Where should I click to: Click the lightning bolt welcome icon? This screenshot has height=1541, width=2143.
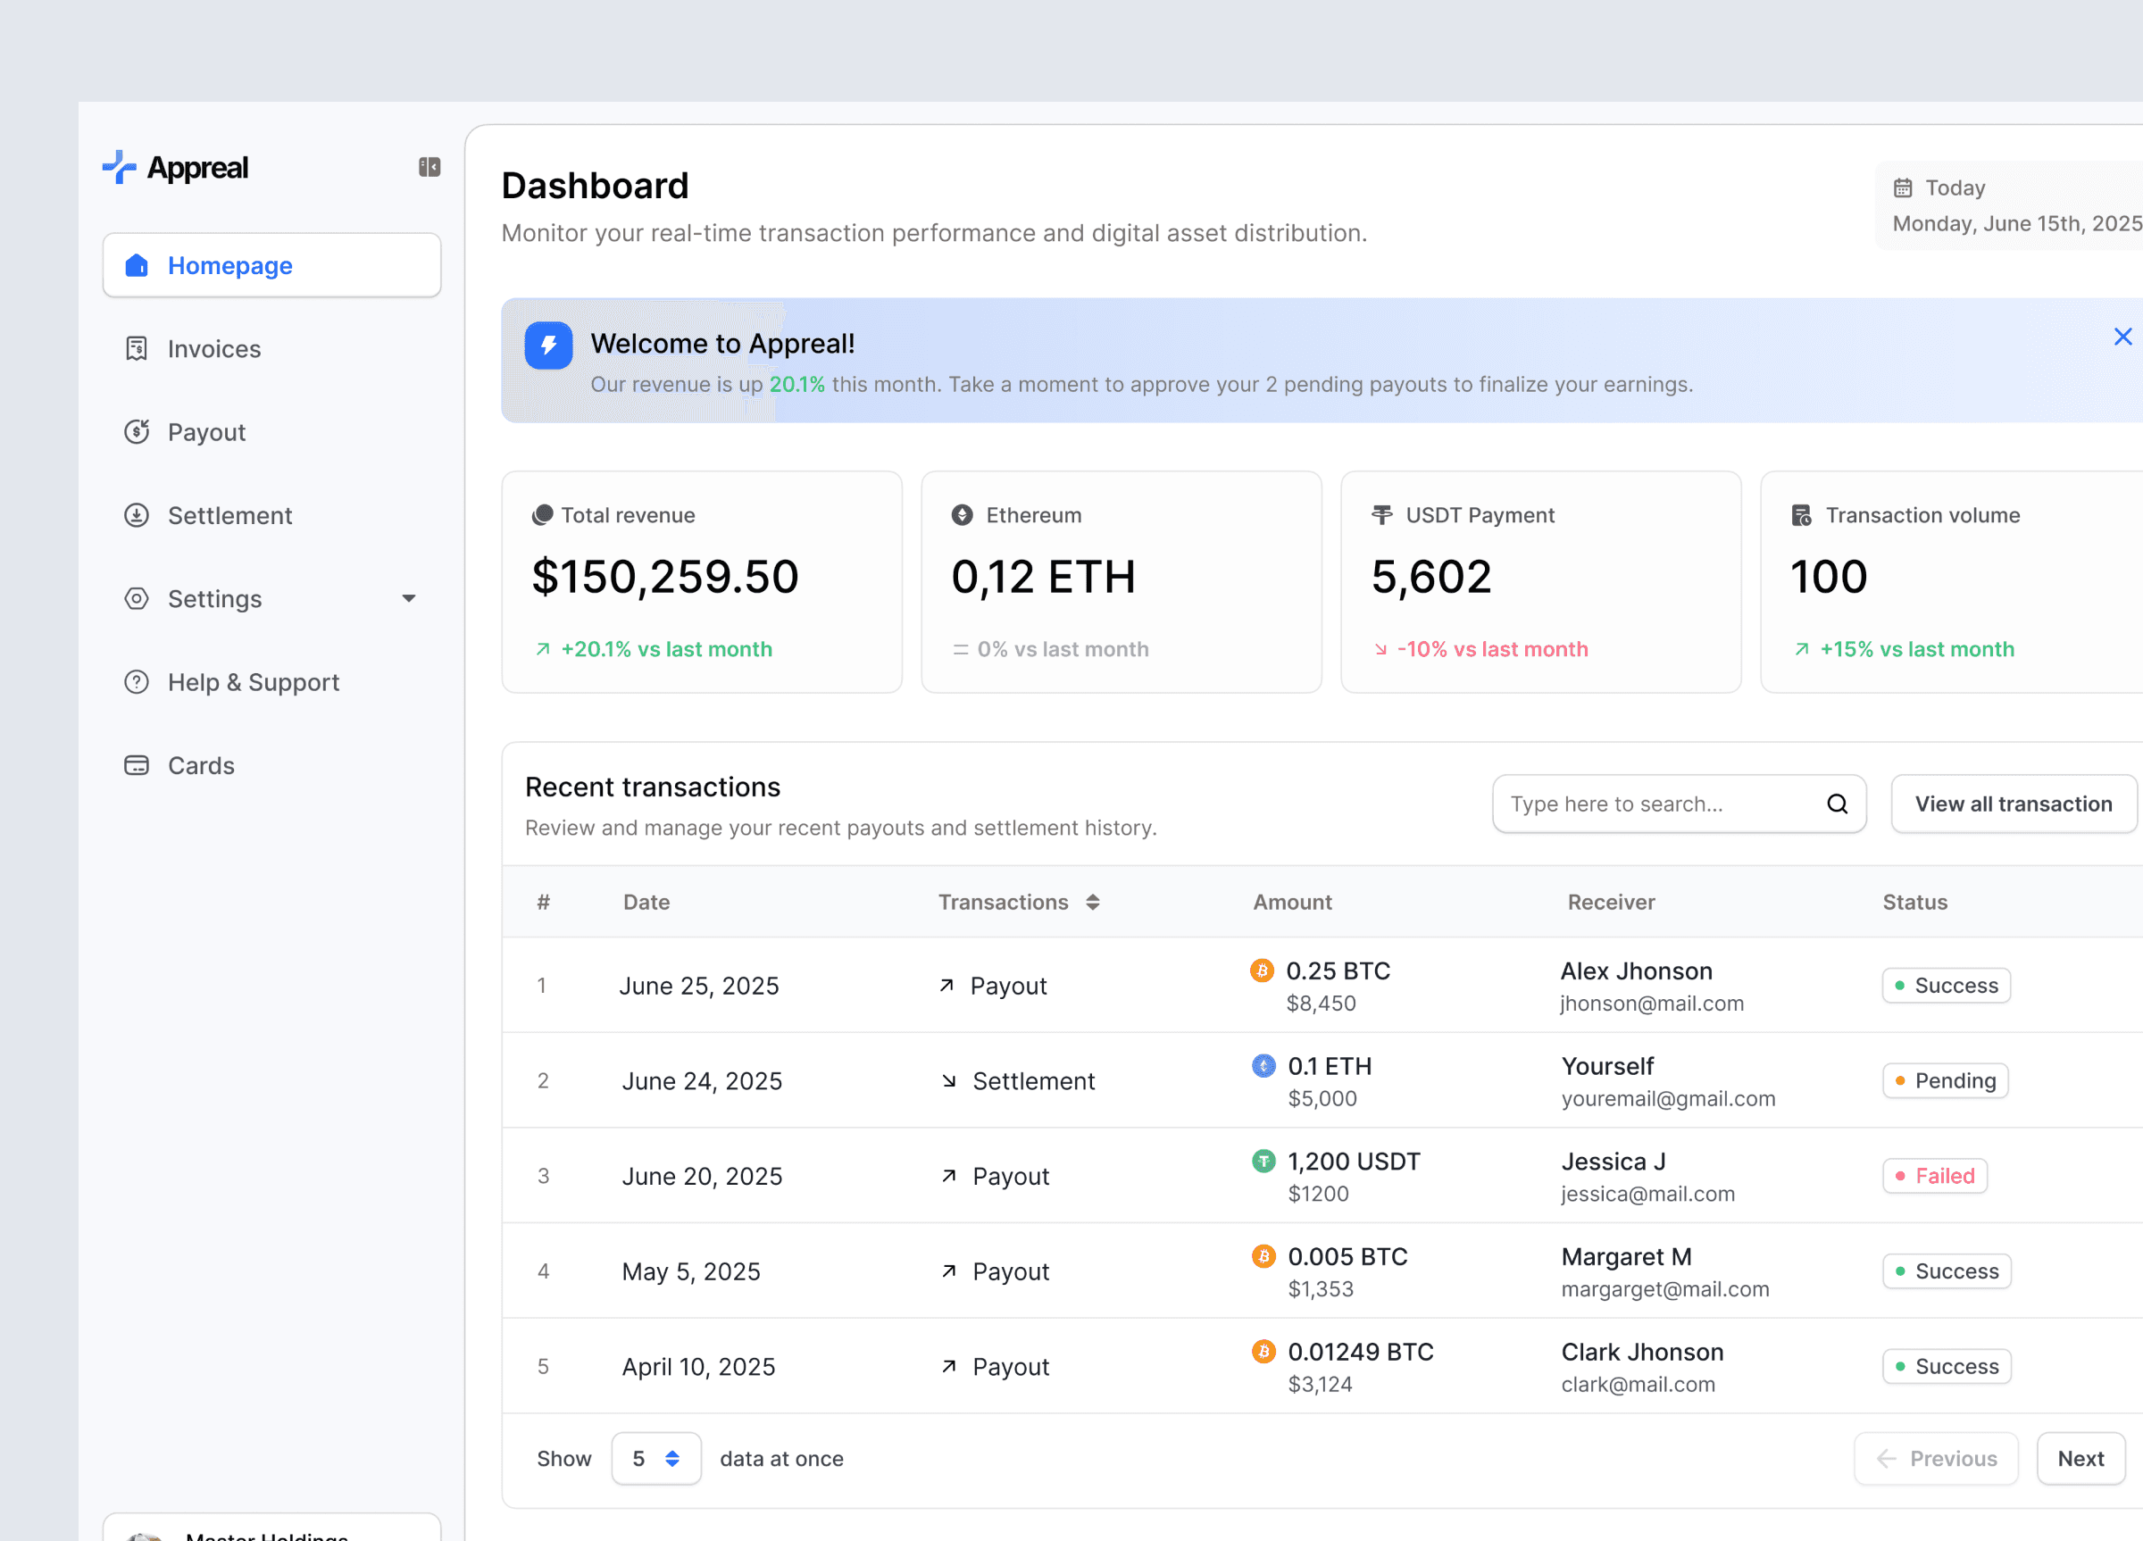pos(548,345)
